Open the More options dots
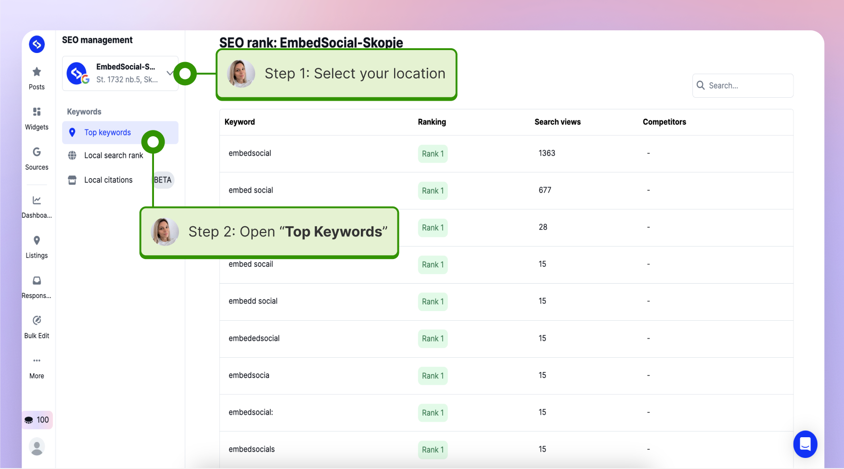The height and width of the screenshot is (469, 844). 37,360
